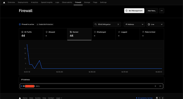This screenshot has height=99, width=183.
Task: Open the footer Docs link
Action: tap(31, 98)
